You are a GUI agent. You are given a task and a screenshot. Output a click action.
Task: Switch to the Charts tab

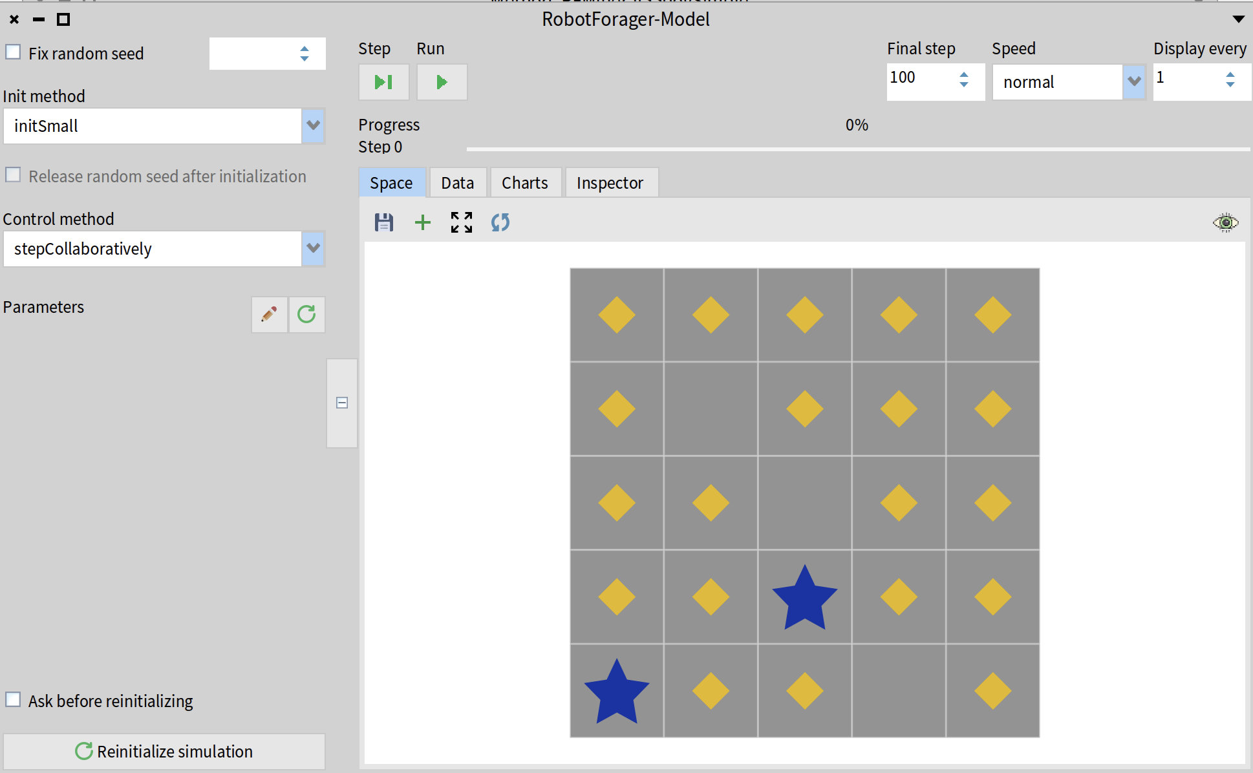524,183
